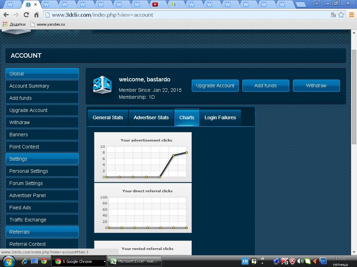The height and width of the screenshot is (267, 357).
Task: Open a new tab with the new-tab button
Action: click(x=301, y=5)
